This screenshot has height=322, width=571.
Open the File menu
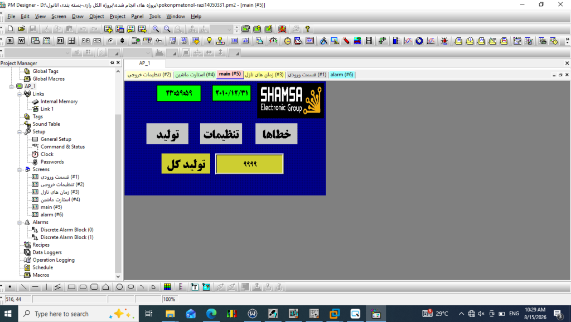(x=11, y=16)
